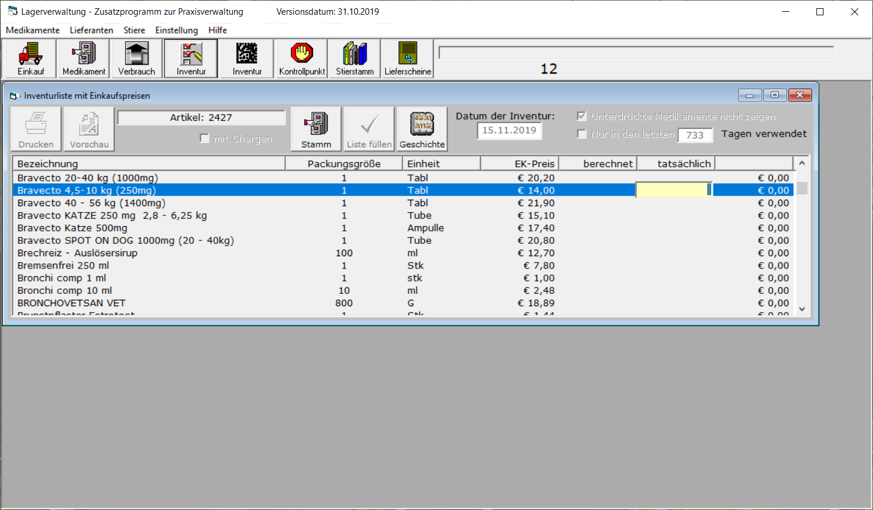Image resolution: width=873 pixels, height=510 pixels.
Task: Click the list scrollbar down arrow
Action: (802, 309)
